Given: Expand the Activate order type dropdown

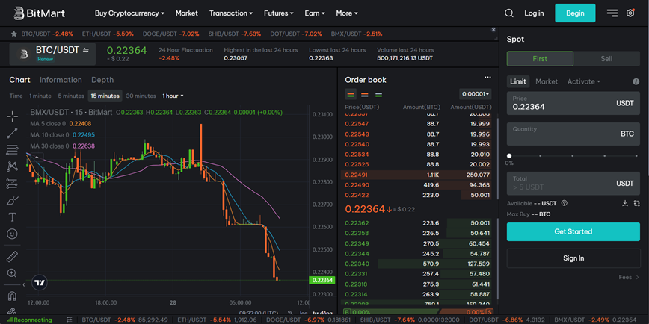Looking at the screenshot, I should [583, 81].
